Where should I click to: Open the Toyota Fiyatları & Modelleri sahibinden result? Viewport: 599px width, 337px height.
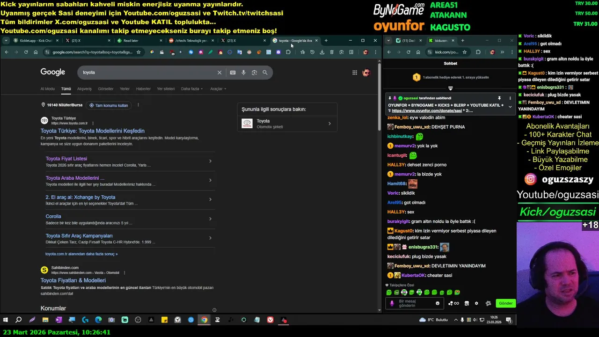click(73, 280)
